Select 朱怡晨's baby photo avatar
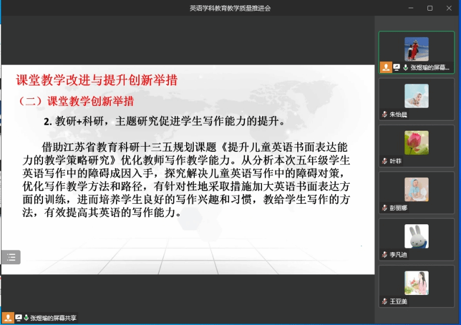Image resolution: width=461 pixels, height=325 pixels. 416,96
